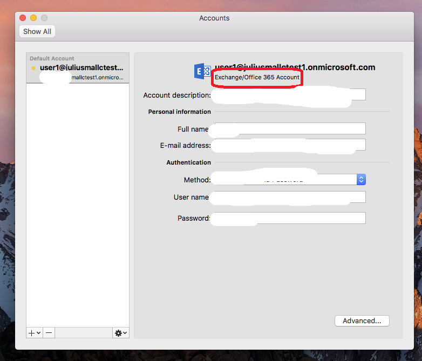Remove selected account with minus button
This screenshot has width=422, height=361.
[x=49, y=333]
